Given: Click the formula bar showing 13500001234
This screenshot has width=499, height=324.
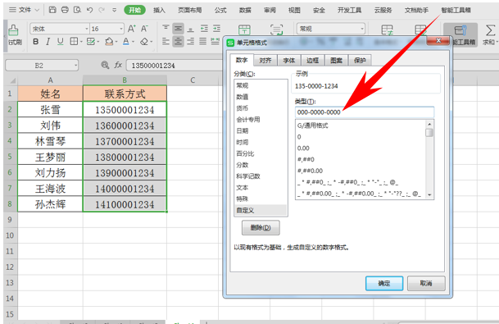Looking at the screenshot, I should coord(175,66).
